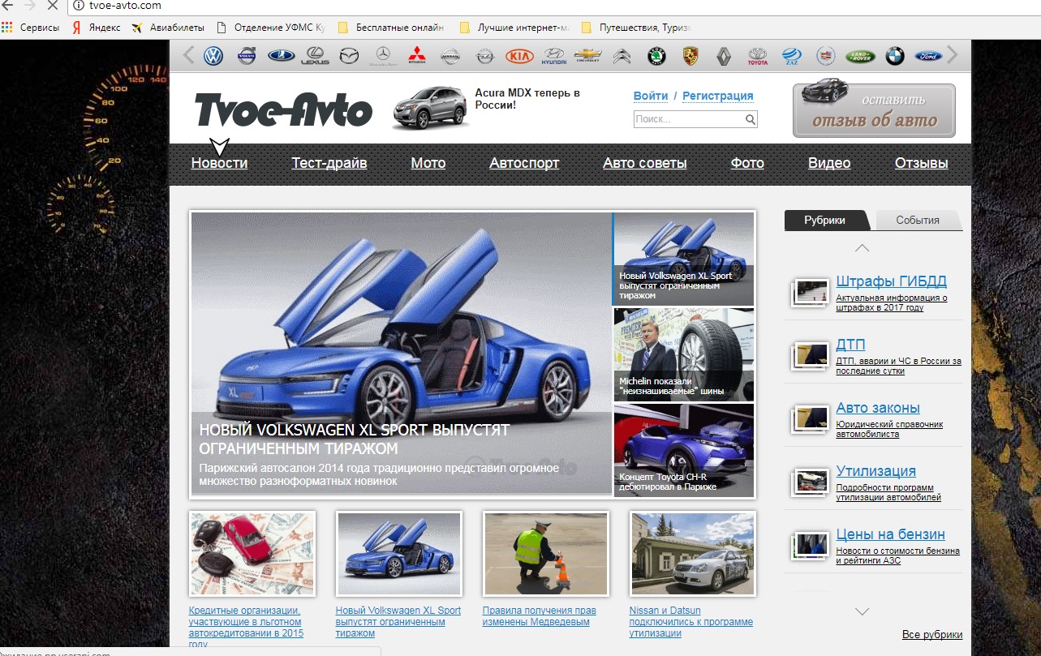
Task: Select the Volvo brand logo
Action: click(247, 56)
